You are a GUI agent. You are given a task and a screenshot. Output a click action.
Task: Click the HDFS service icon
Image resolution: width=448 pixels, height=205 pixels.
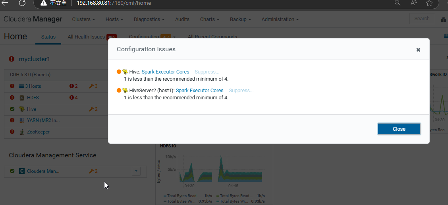pos(22,98)
